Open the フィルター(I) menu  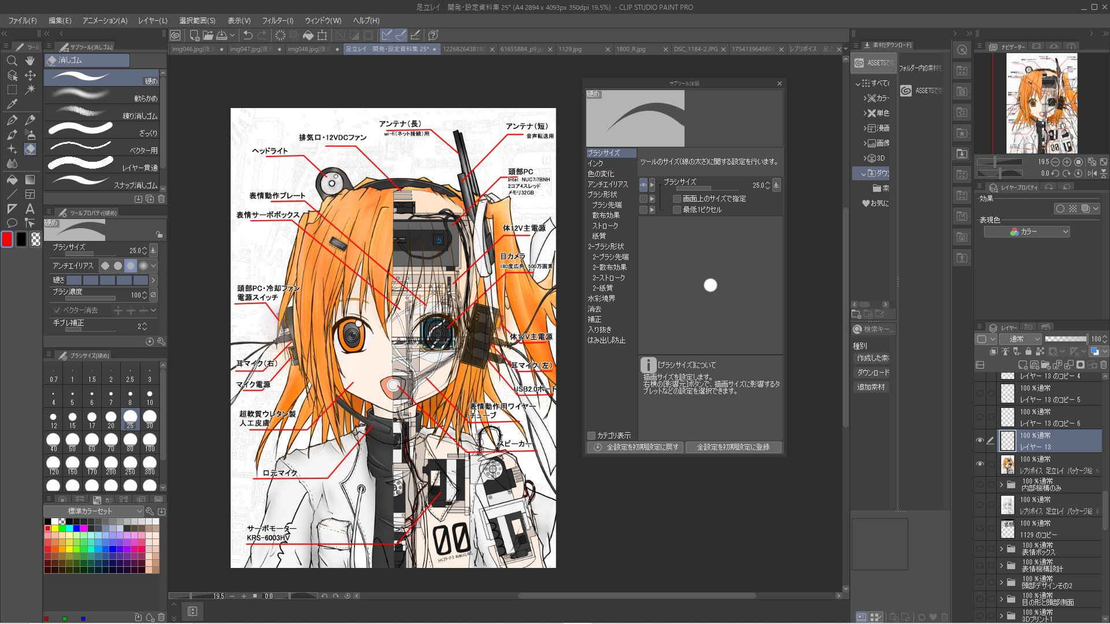[277, 20]
